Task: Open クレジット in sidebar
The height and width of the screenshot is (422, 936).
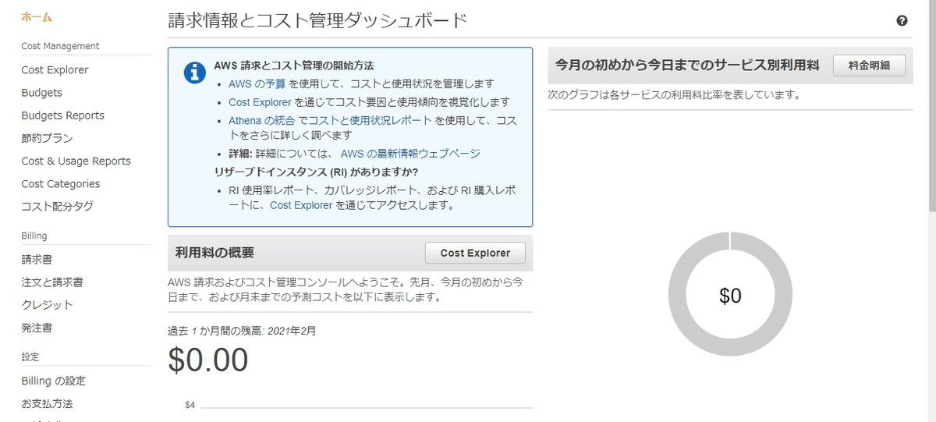Action: click(x=47, y=305)
